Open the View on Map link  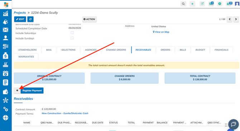click(x=161, y=32)
